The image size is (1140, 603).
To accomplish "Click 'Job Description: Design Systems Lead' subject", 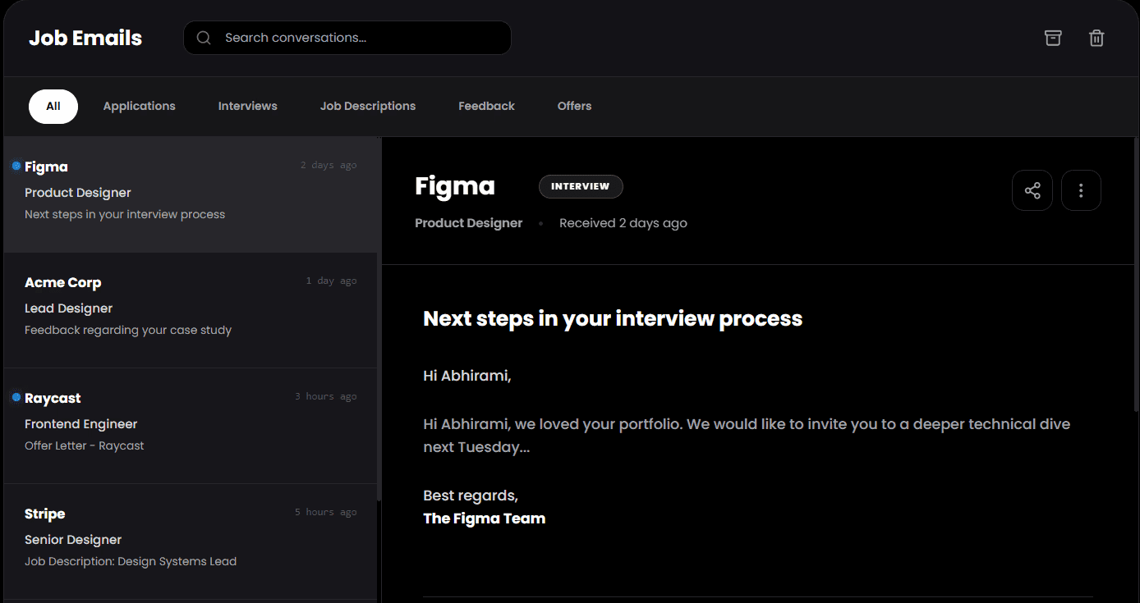I will point(131,561).
